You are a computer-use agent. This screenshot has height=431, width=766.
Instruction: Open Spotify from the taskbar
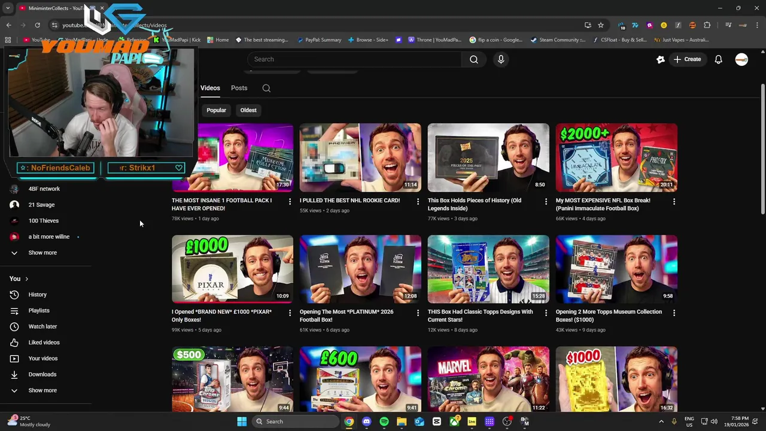click(384, 421)
